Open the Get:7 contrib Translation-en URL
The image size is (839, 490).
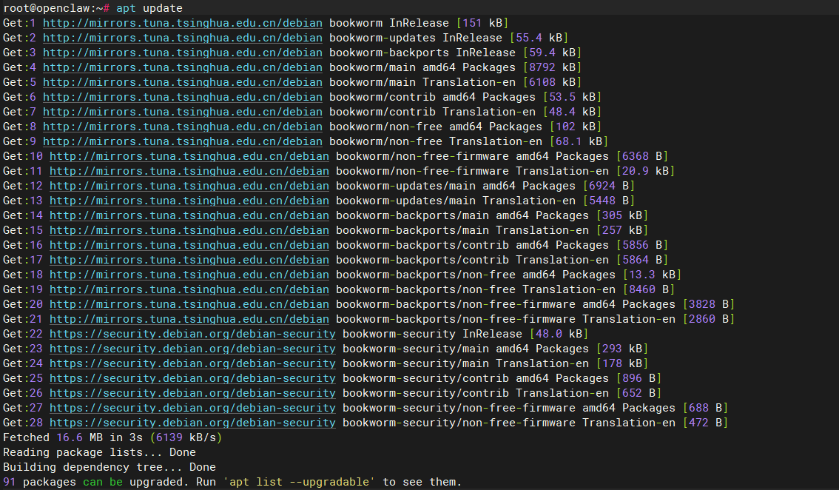coord(183,112)
